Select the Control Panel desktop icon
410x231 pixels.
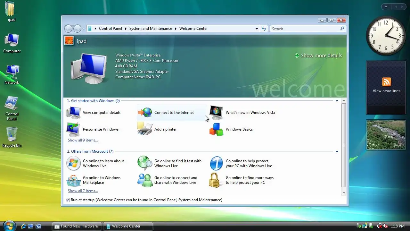coord(12,108)
